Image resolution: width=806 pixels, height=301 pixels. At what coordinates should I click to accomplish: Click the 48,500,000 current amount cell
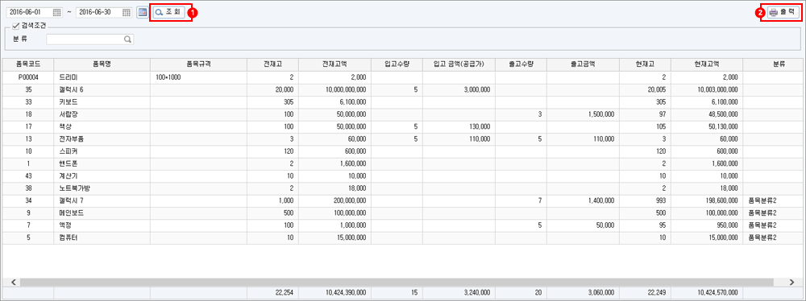click(708, 114)
